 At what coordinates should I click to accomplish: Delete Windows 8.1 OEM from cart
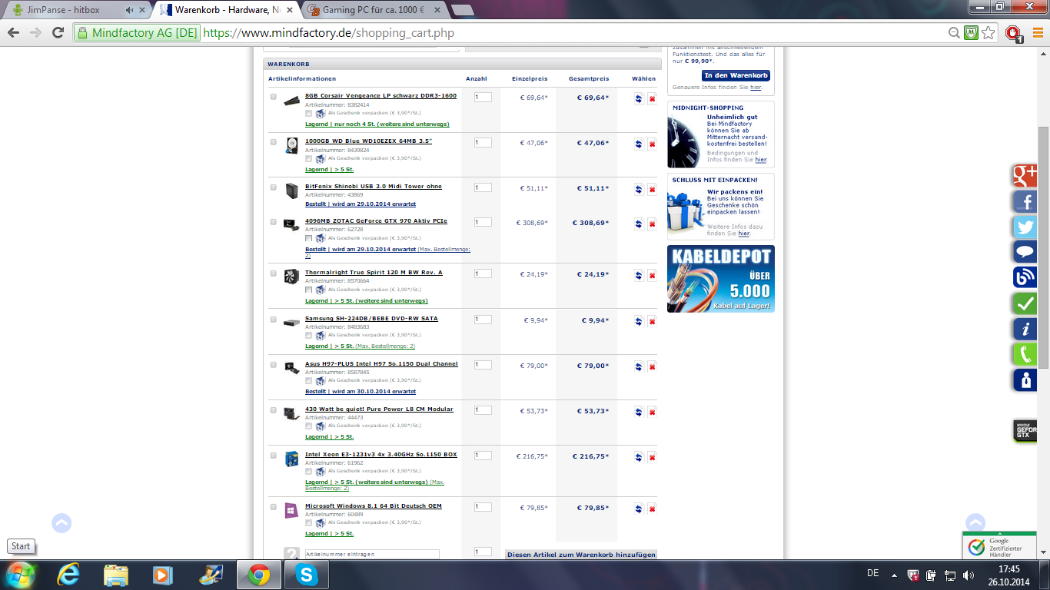click(652, 509)
